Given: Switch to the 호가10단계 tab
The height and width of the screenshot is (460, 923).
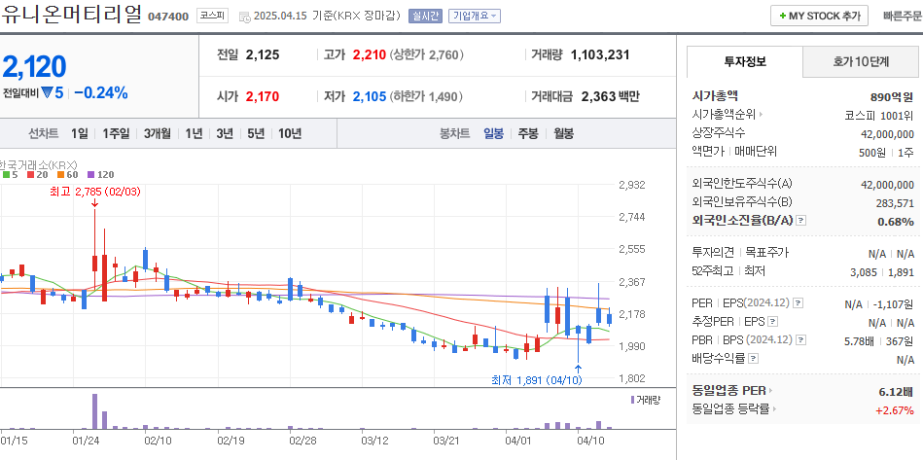Looking at the screenshot, I should pyautogui.click(x=861, y=61).
